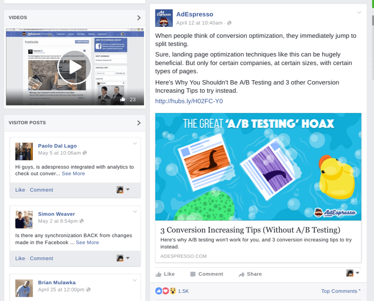Expand the Visitor Posts section chevron
Image resolution: width=374 pixels, height=301 pixels.
coord(139,123)
